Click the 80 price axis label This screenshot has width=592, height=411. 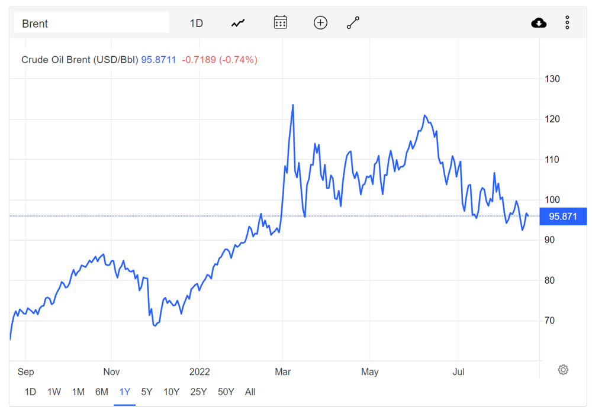(x=549, y=280)
